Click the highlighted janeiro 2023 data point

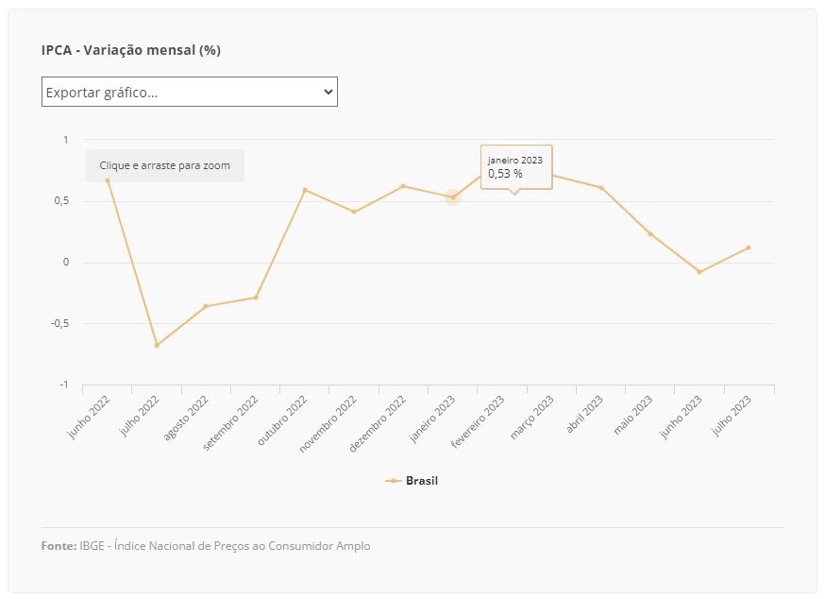453,197
